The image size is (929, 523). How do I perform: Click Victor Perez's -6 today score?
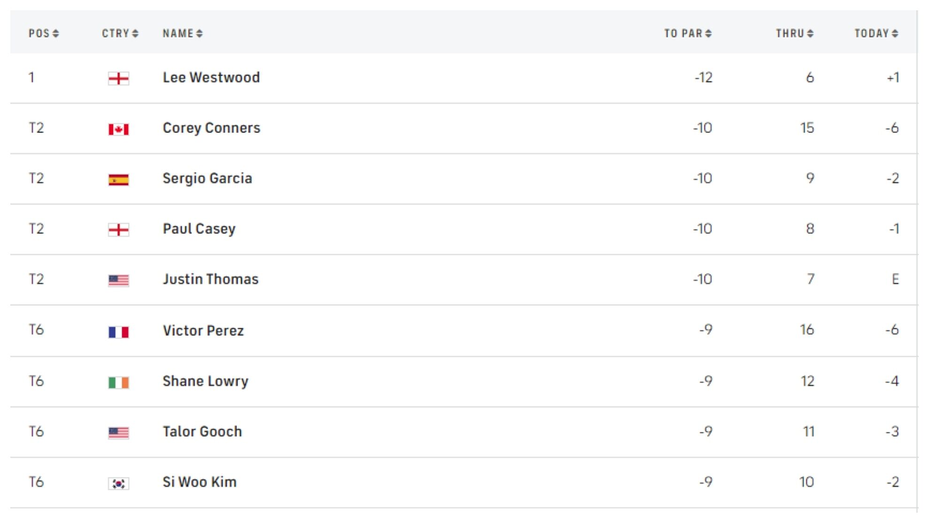click(x=892, y=330)
